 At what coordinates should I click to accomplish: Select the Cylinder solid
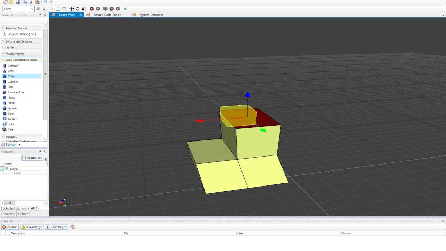13,82
